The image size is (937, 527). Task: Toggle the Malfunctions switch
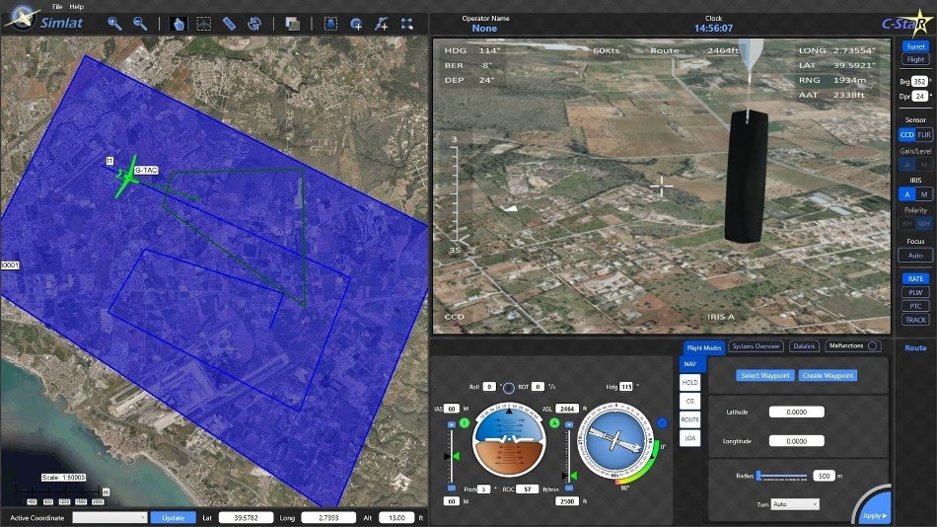[x=873, y=345]
